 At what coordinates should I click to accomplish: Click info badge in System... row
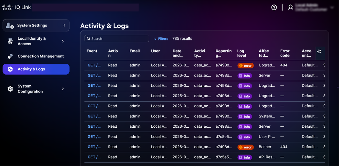(x=245, y=117)
